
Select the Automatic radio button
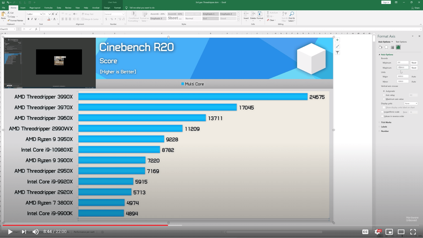pyautogui.click(x=384, y=91)
